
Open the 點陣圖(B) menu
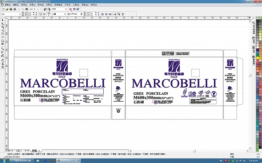click(x=58, y=5)
